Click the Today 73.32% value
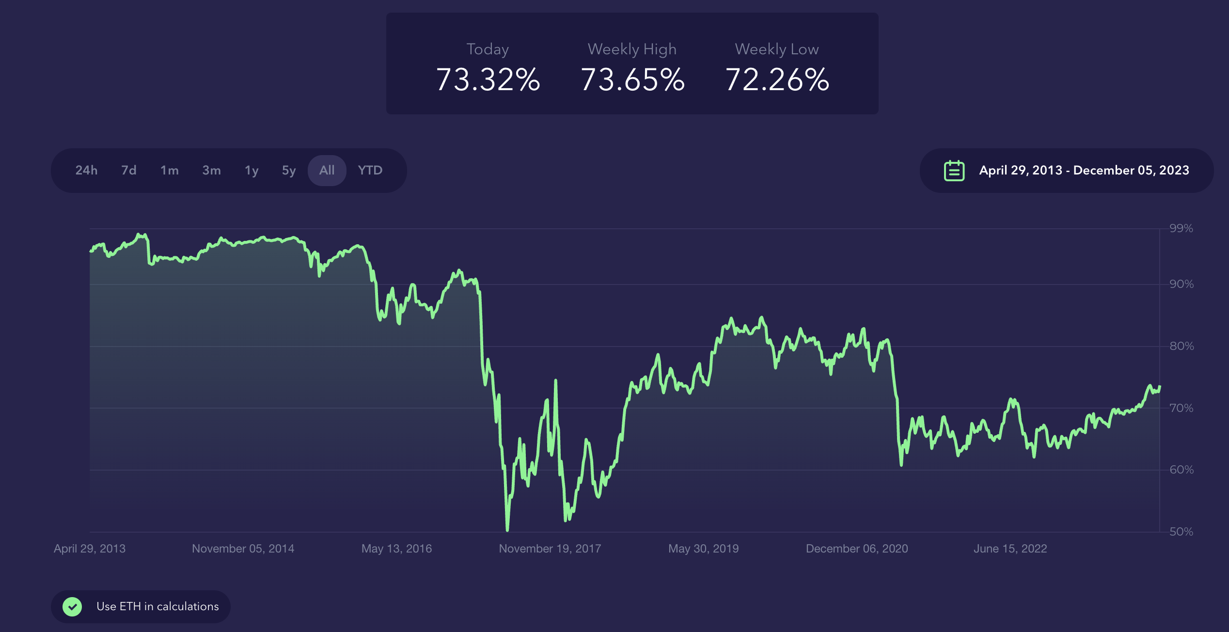The height and width of the screenshot is (632, 1229). click(488, 79)
